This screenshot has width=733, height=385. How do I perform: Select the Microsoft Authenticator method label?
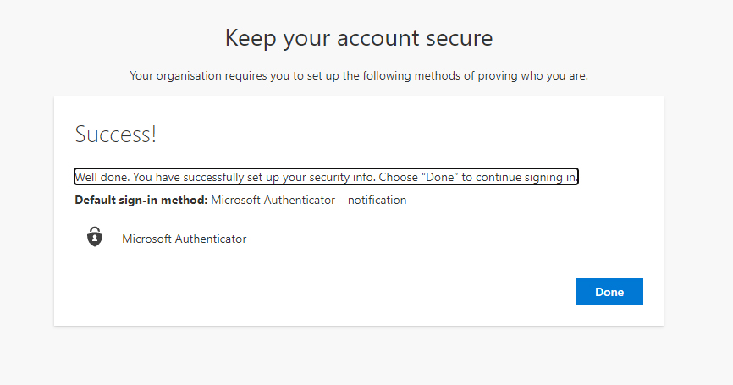[x=184, y=239]
